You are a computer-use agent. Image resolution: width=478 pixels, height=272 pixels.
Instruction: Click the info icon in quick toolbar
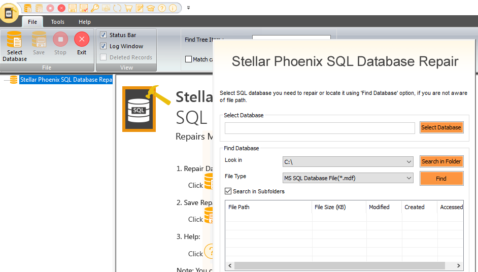click(173, 8)
